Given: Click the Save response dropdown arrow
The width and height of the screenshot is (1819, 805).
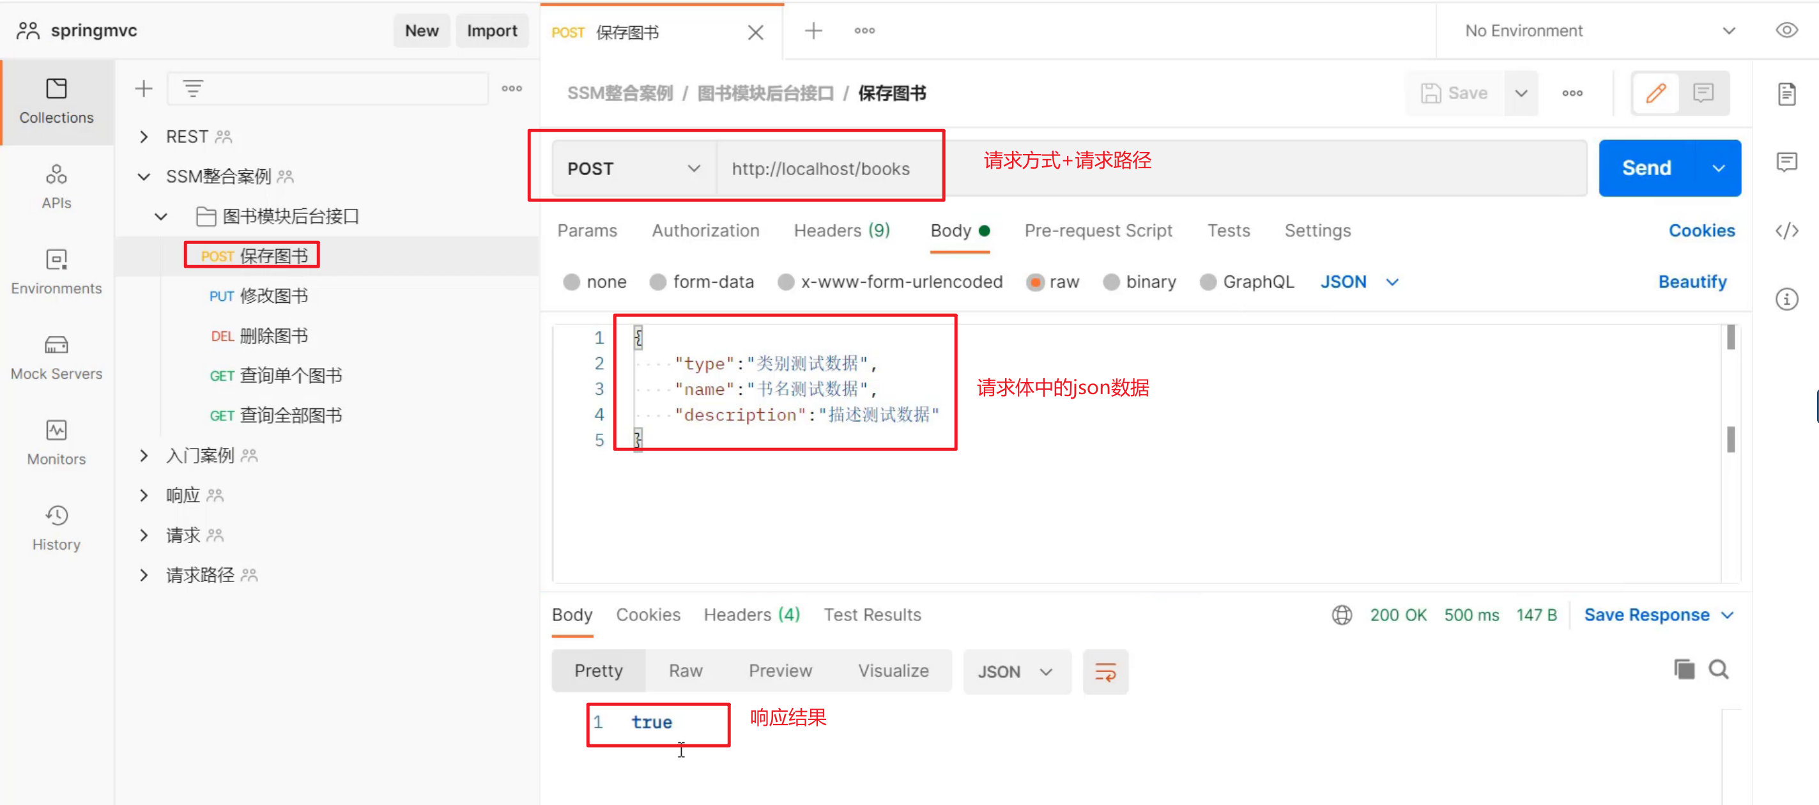Looking at the screenshot, I should [x=1733, y=615].
